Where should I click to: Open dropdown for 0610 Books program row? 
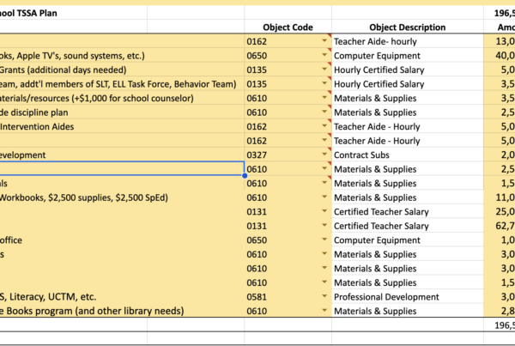click(324, 310)
